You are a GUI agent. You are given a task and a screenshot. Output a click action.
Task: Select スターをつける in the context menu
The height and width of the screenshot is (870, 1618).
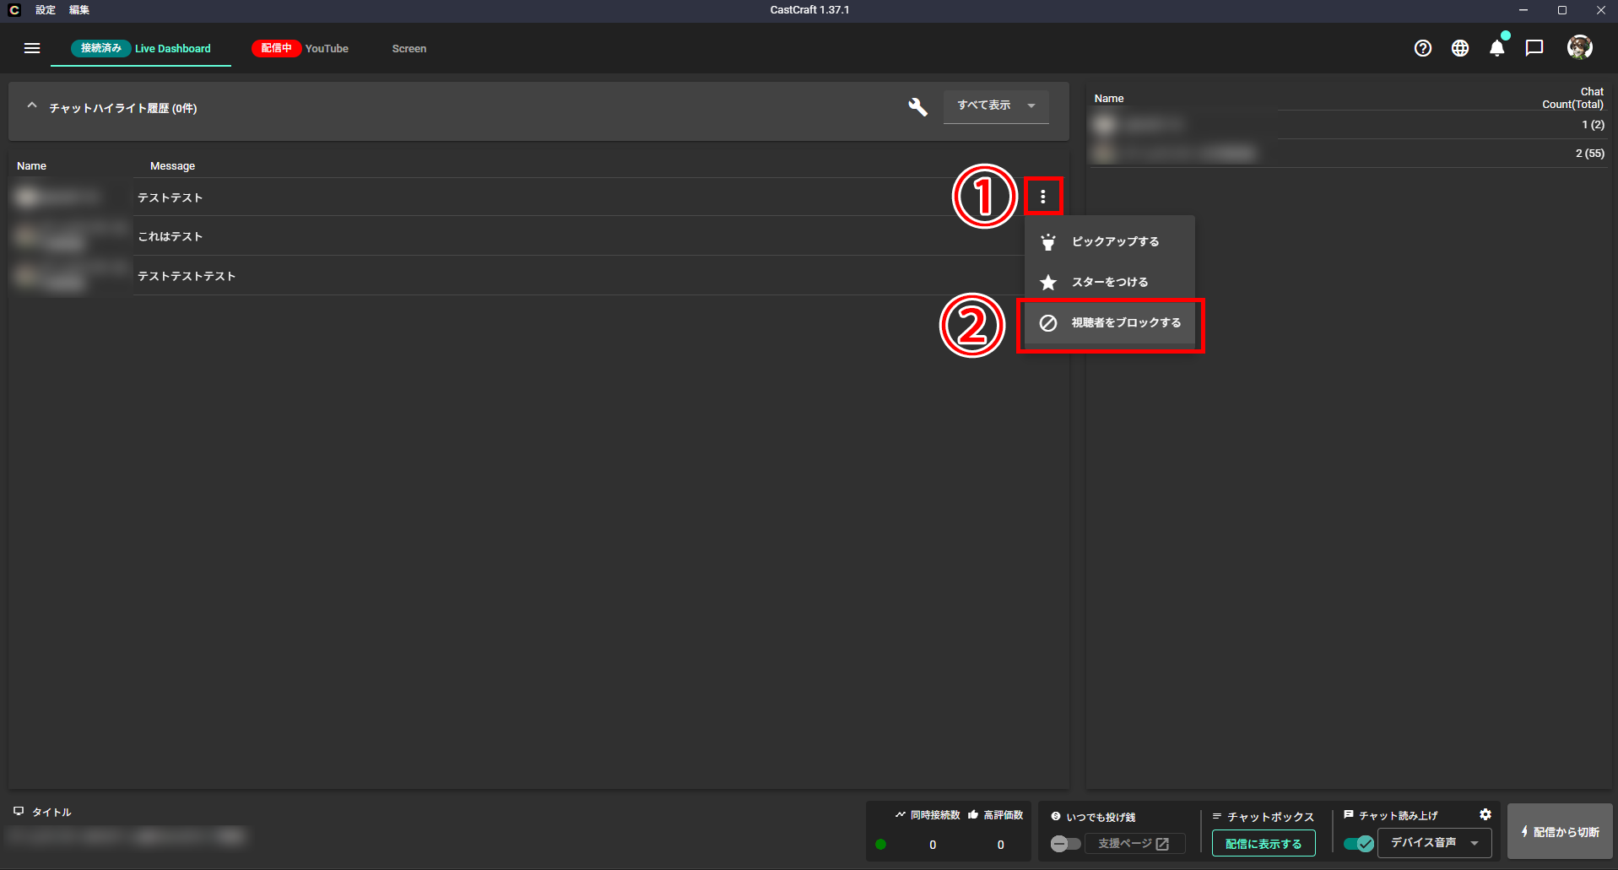click(x=1110, y=282)
